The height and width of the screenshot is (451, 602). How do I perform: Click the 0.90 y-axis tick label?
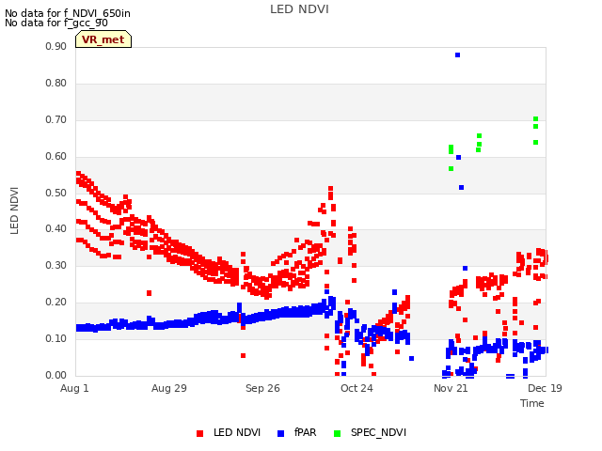pos(56,46)
